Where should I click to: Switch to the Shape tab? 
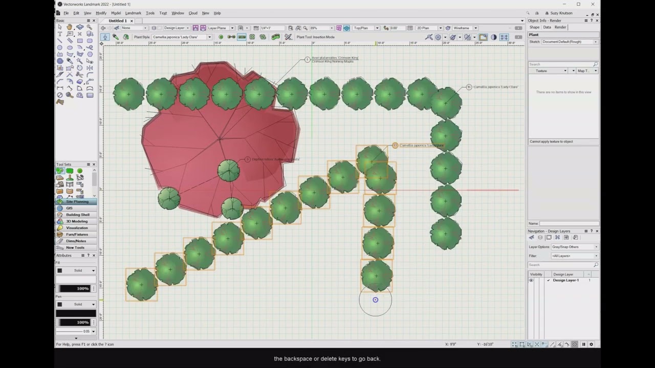tap(534, 27)
